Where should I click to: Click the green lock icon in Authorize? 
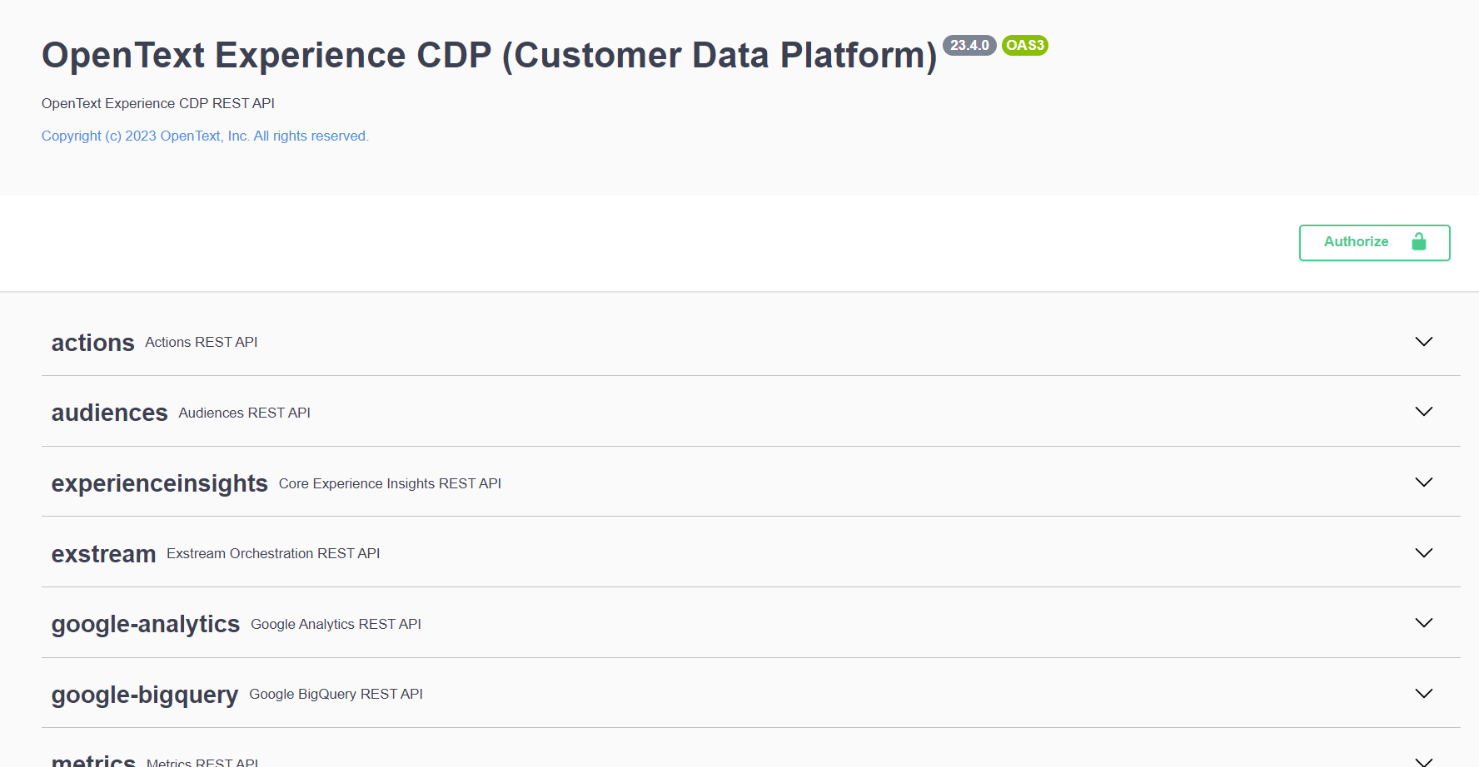1419,242
